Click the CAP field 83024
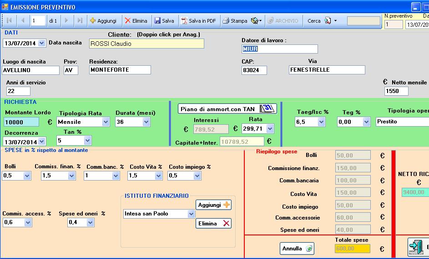 click(254, 70)
